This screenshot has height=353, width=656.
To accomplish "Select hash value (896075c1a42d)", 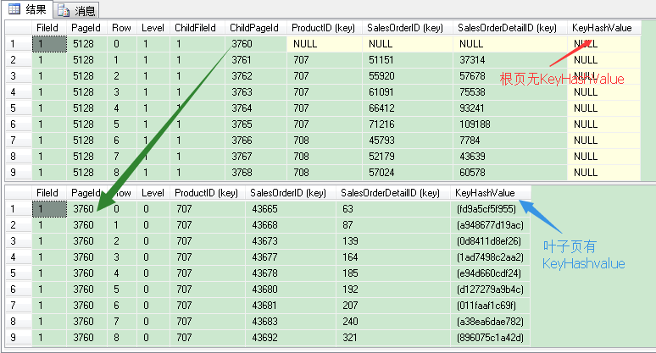I will tap(491, 338).
